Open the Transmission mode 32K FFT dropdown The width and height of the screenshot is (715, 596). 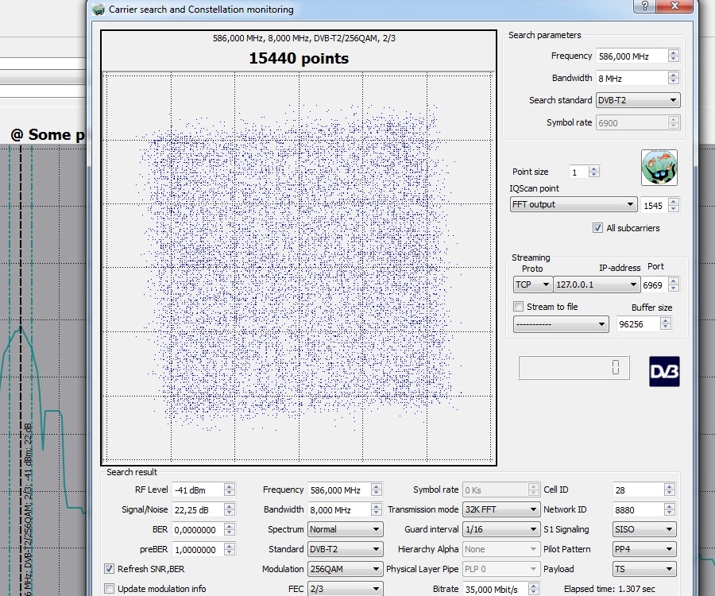(501, 509)
